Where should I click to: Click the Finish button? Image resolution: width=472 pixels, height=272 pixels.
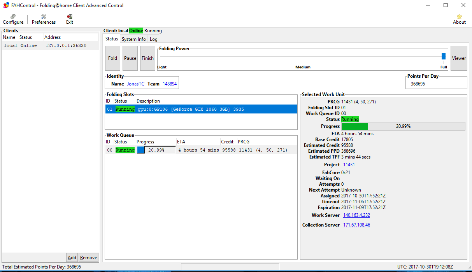[x=147, y=58]
